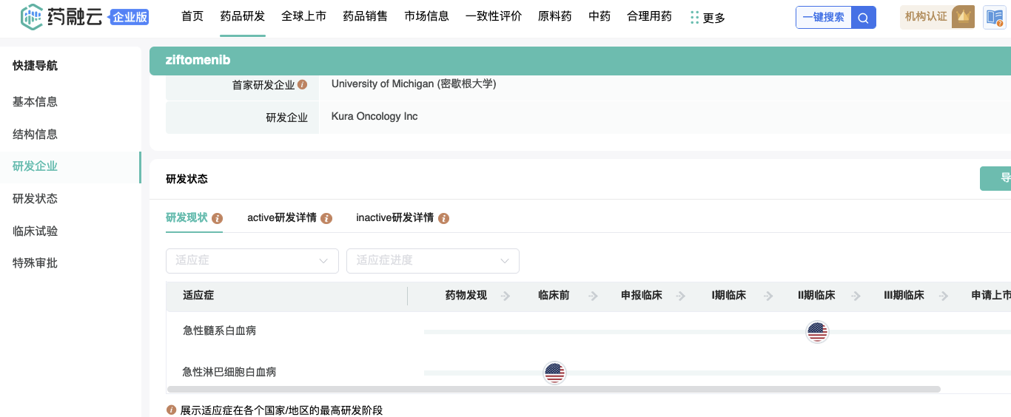Click info icon next to 研发现状 tab
Viewport: 1011px width, 417px height.
pos(218,218)
